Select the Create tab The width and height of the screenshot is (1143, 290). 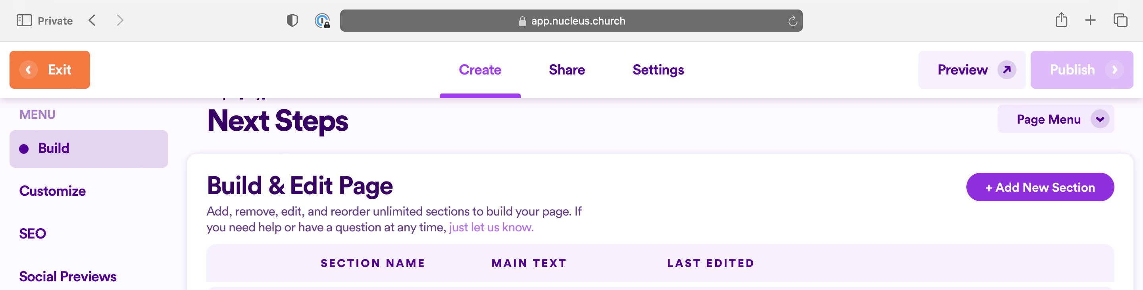[x=480, y=69]
